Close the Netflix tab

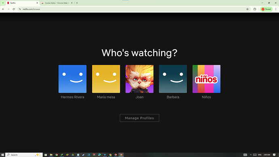(37, 3)
